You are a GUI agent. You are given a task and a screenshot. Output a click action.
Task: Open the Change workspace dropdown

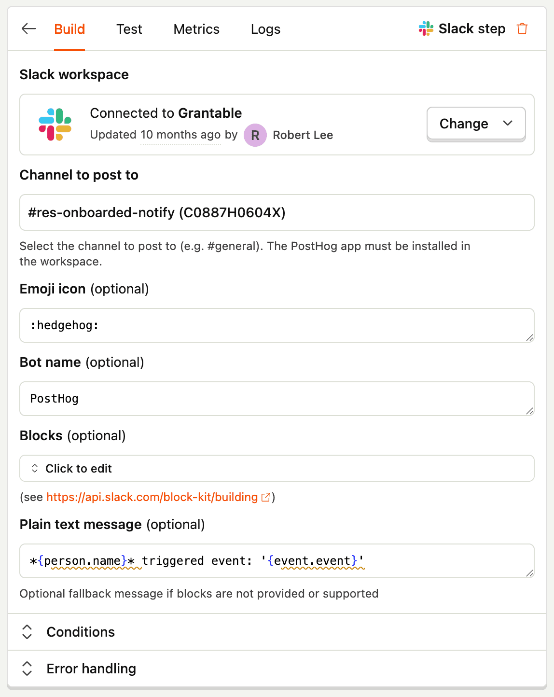tap(475, 124)
